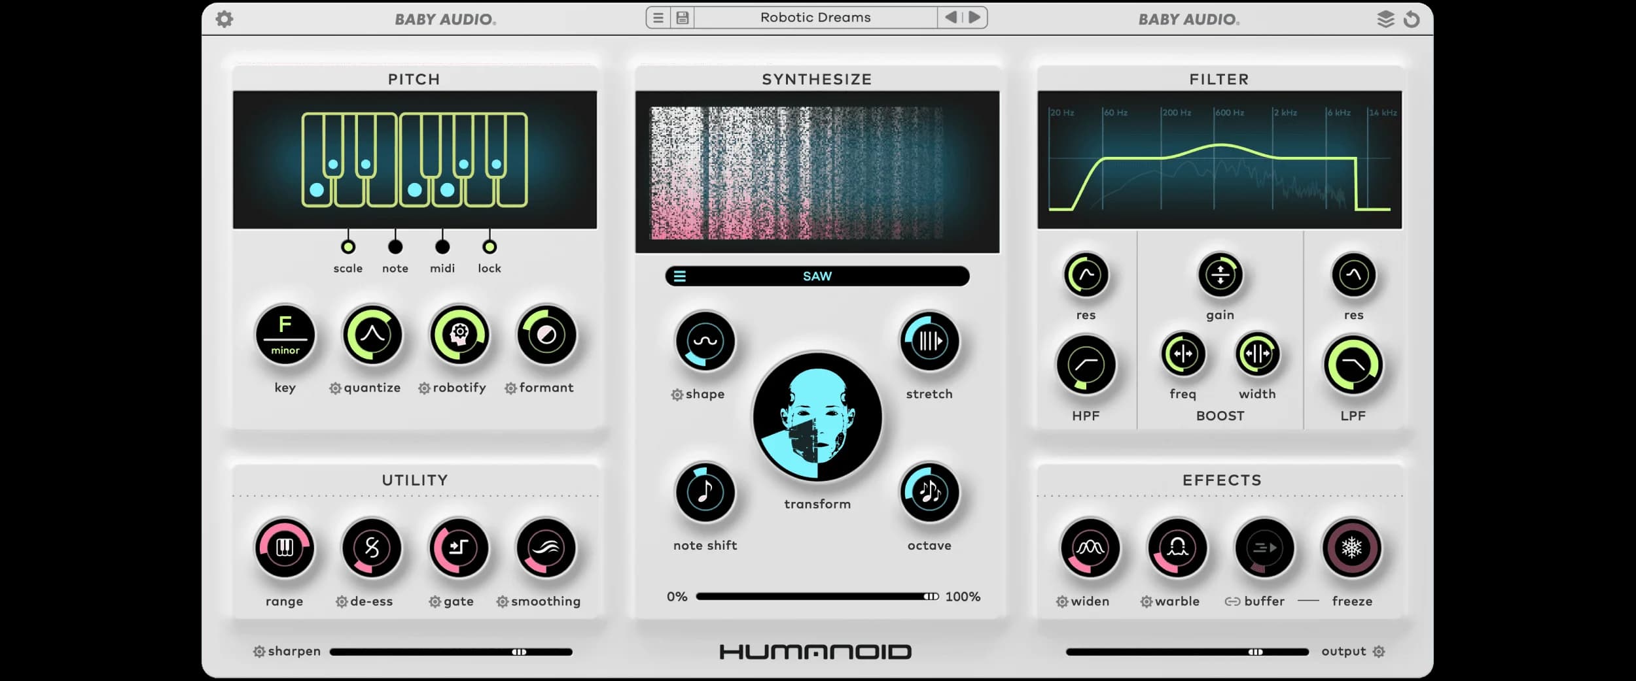This screenshot has width=1636, height=681.
Task: Open the hamburger menu beside the SAW label
Action: pos(681,276)
